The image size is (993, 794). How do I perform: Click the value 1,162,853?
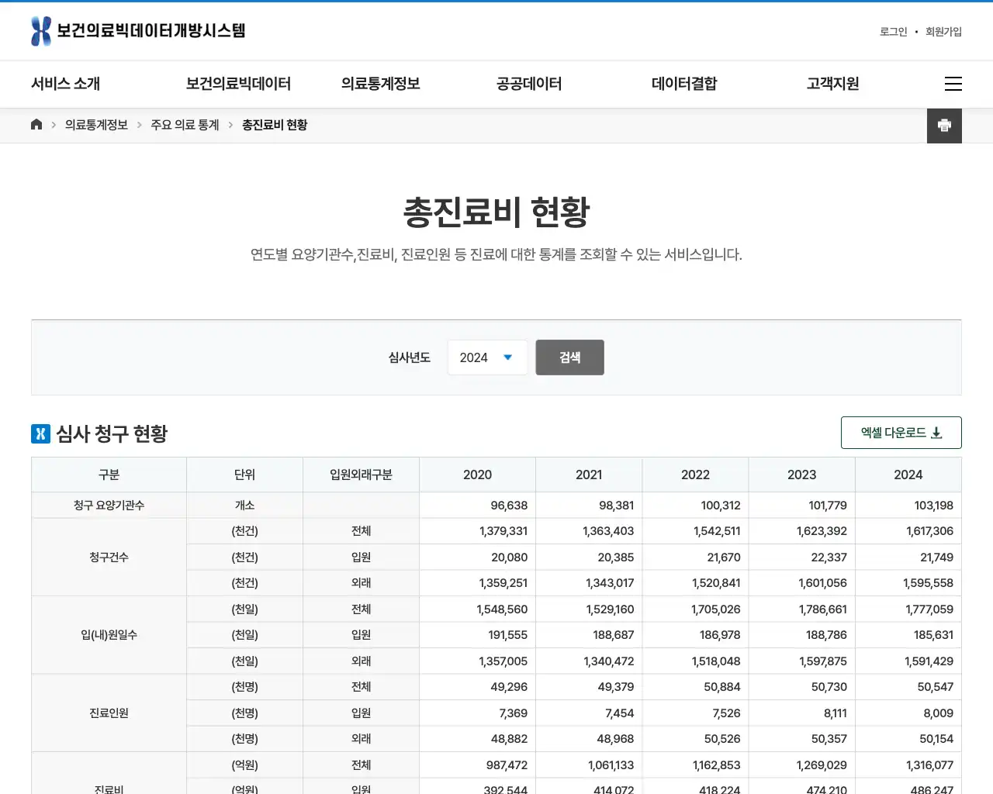717,765
